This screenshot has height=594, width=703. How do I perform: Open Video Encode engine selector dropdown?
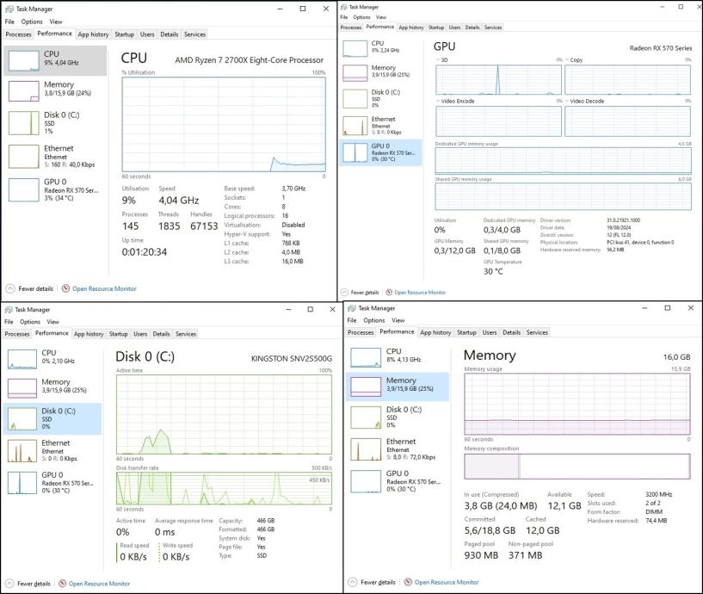(438, 101)
